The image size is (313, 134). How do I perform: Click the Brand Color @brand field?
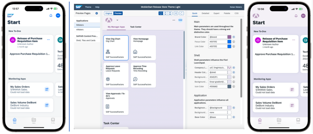pyautogui.click(x=218, y=37)
